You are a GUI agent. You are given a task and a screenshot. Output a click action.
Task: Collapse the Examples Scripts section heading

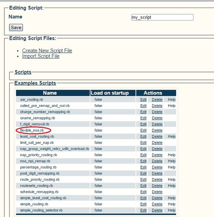35,83
